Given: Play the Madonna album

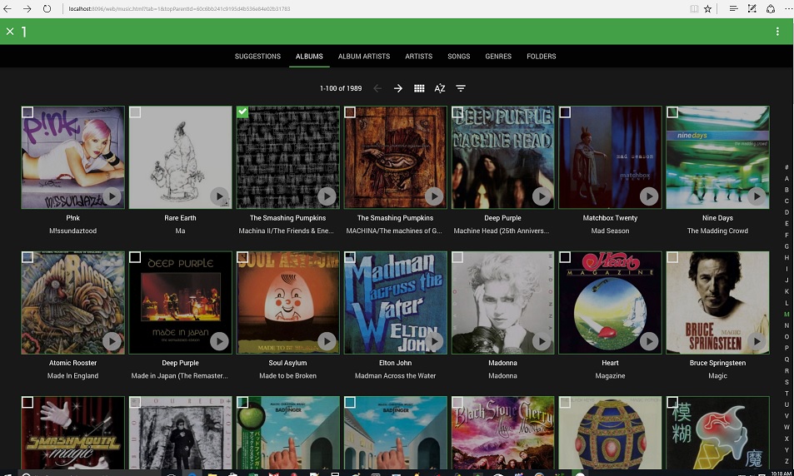Looking at the screenshot, I should 542,341.
